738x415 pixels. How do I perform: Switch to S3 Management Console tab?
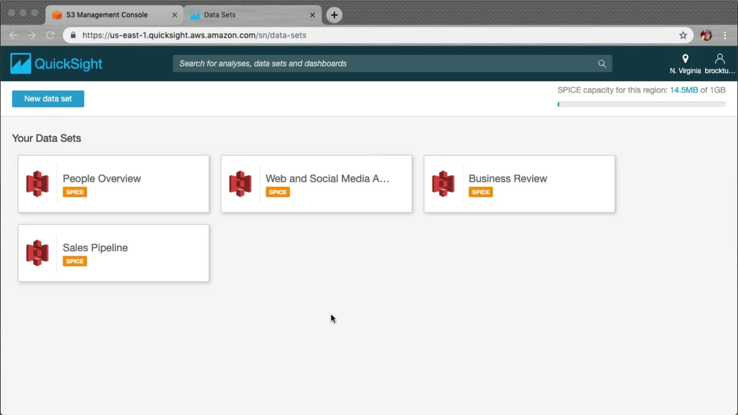point(107,15)
